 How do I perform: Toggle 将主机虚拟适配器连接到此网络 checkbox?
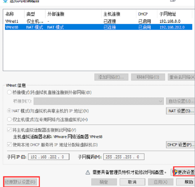(9, 130)
